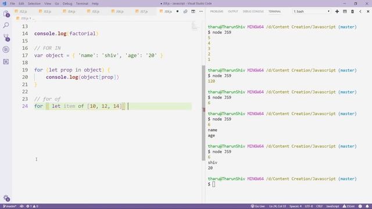This screenshot has height=209, width=372.
Task: Click the 'var object' declaration on line 17
Action: click(x=49, y=56)
